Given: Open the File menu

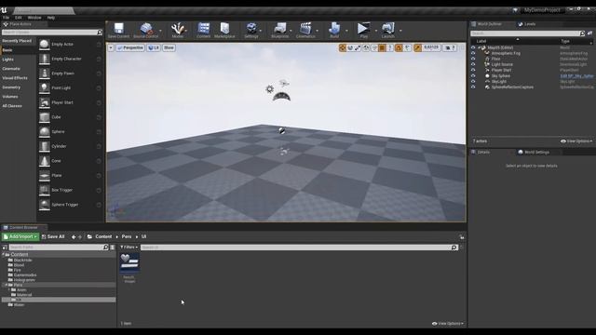Looking at the screenshot, I should point(7,18).
